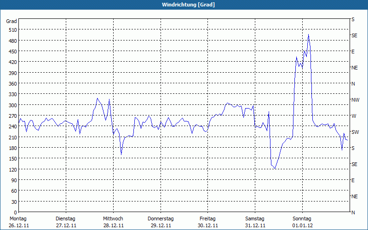Click the W compass label on right axis

(x=354, y=116)
